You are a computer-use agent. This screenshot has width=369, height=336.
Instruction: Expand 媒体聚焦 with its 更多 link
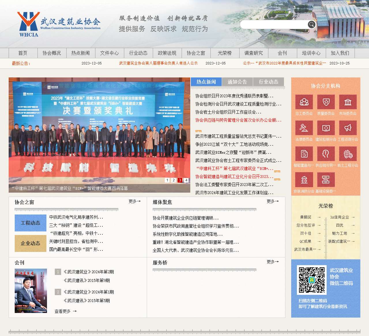tap(272, 202)
